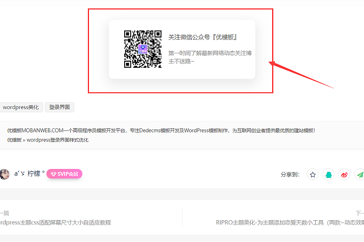Click the 分享到: label
The width and height of the screenshot is (364, 242).
click(290, 175)
